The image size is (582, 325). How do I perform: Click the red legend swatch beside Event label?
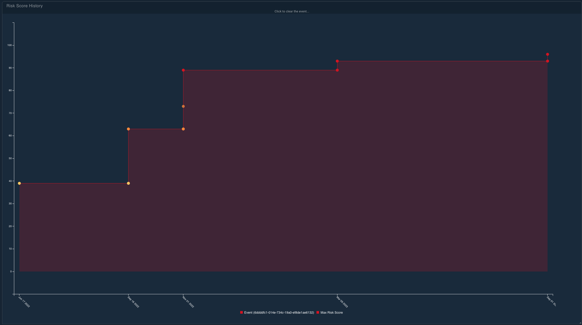pos(241,313)
